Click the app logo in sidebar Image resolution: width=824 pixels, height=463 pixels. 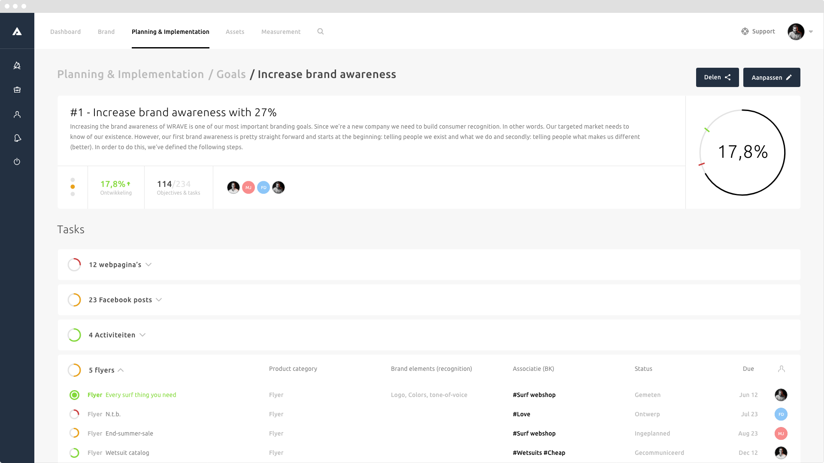(17, 31)
